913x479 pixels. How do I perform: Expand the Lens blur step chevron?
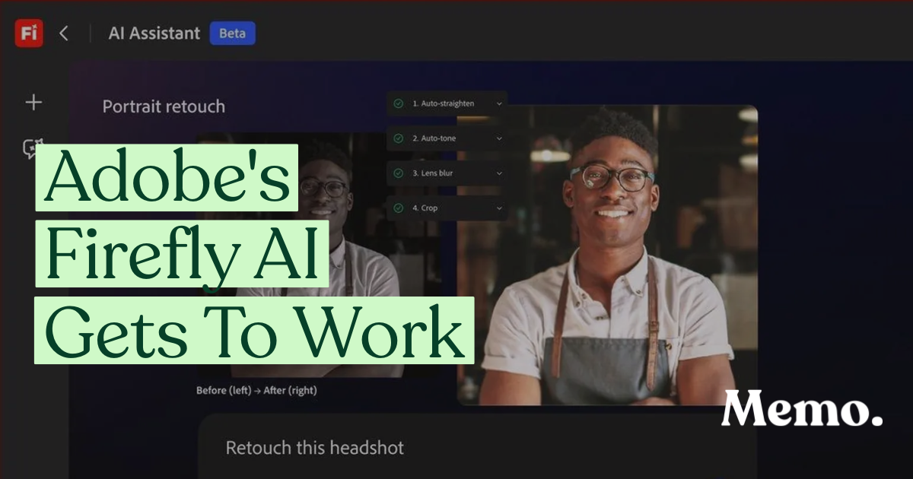(x=499, y=173)
